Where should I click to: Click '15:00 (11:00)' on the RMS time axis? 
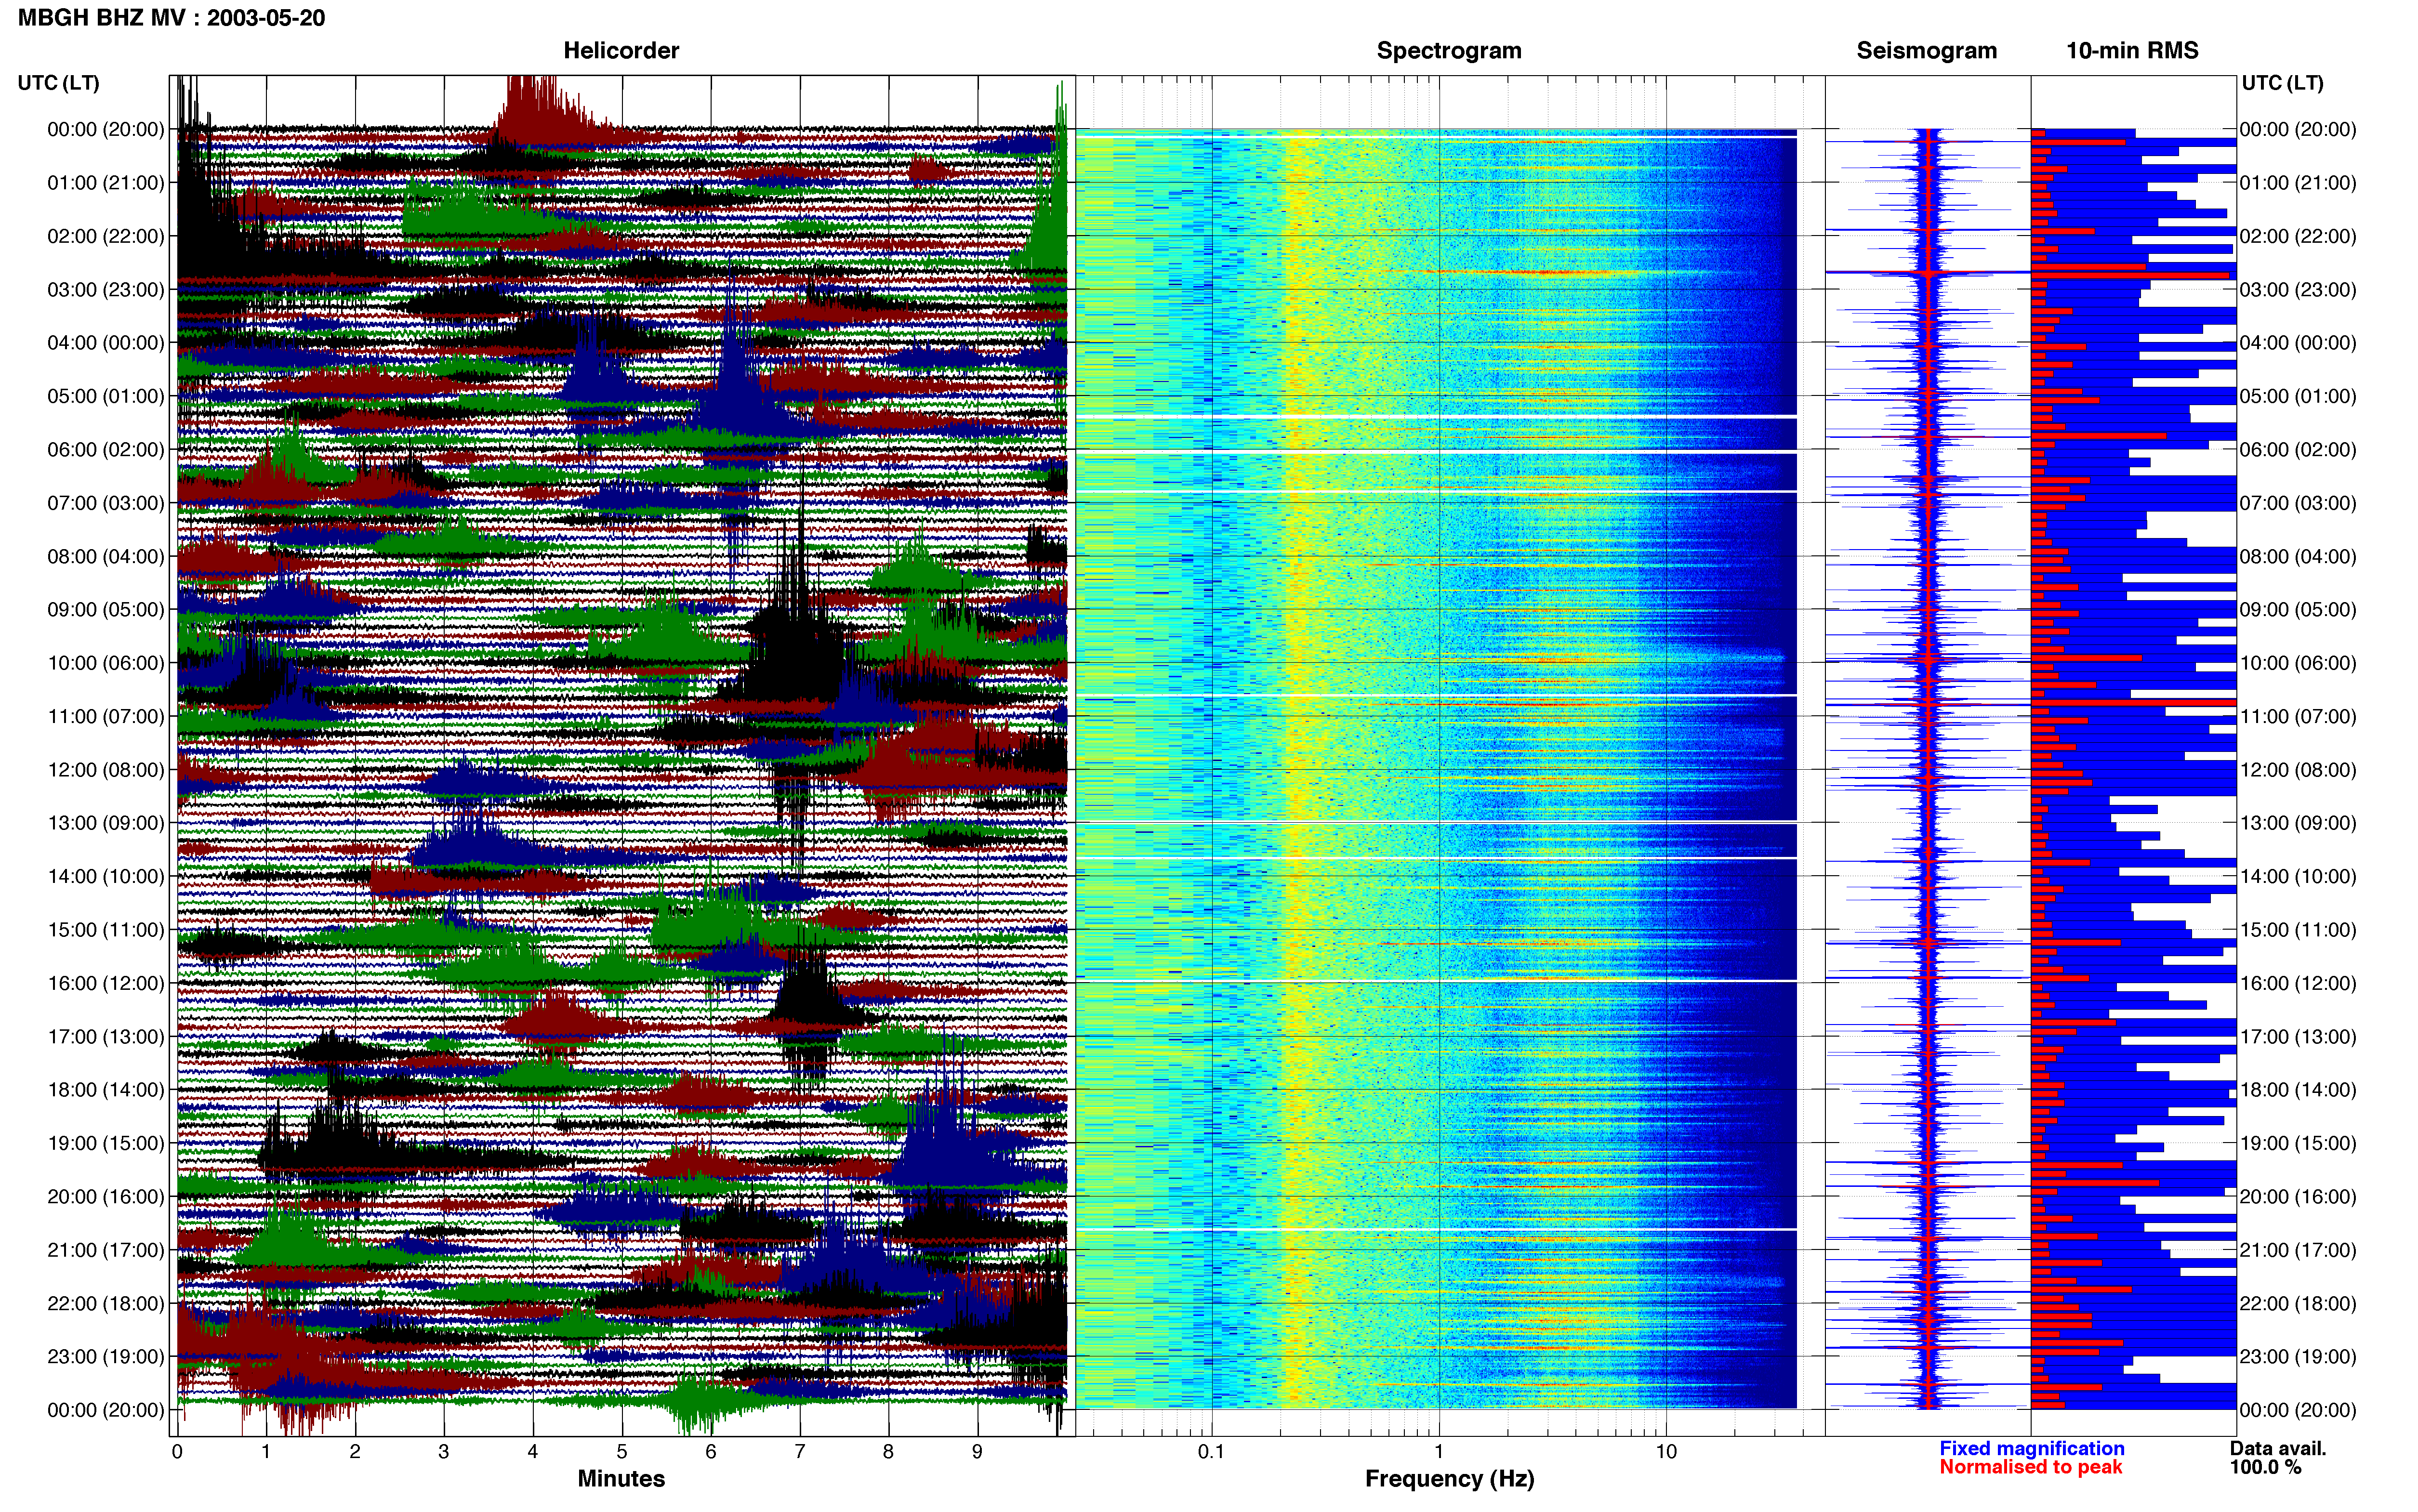coord(2298,930)
